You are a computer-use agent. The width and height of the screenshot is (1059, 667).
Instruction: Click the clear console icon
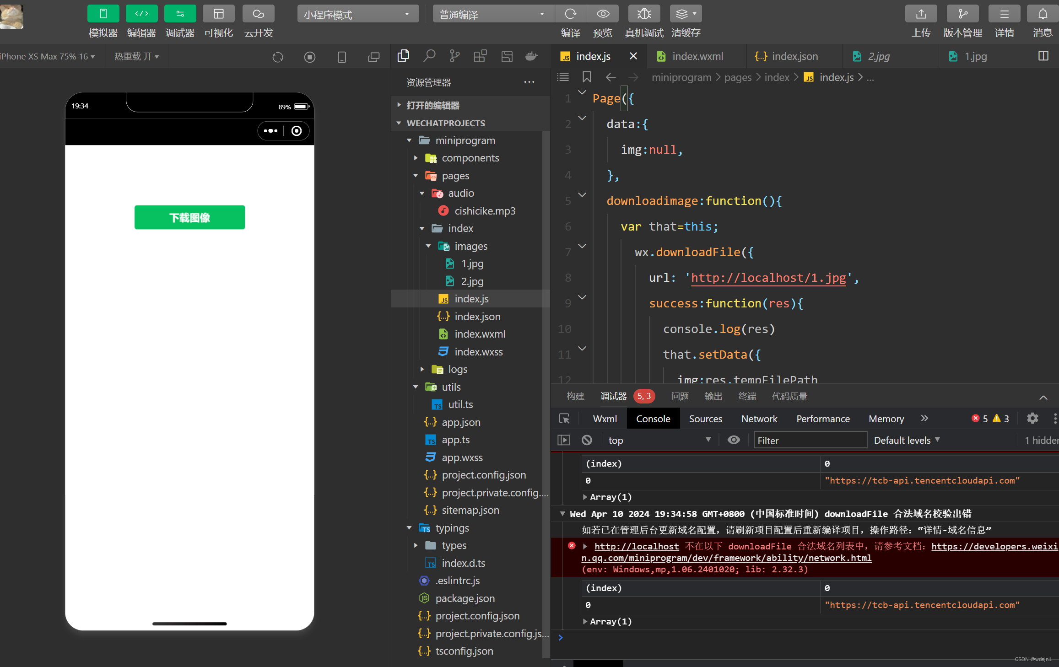587,440
